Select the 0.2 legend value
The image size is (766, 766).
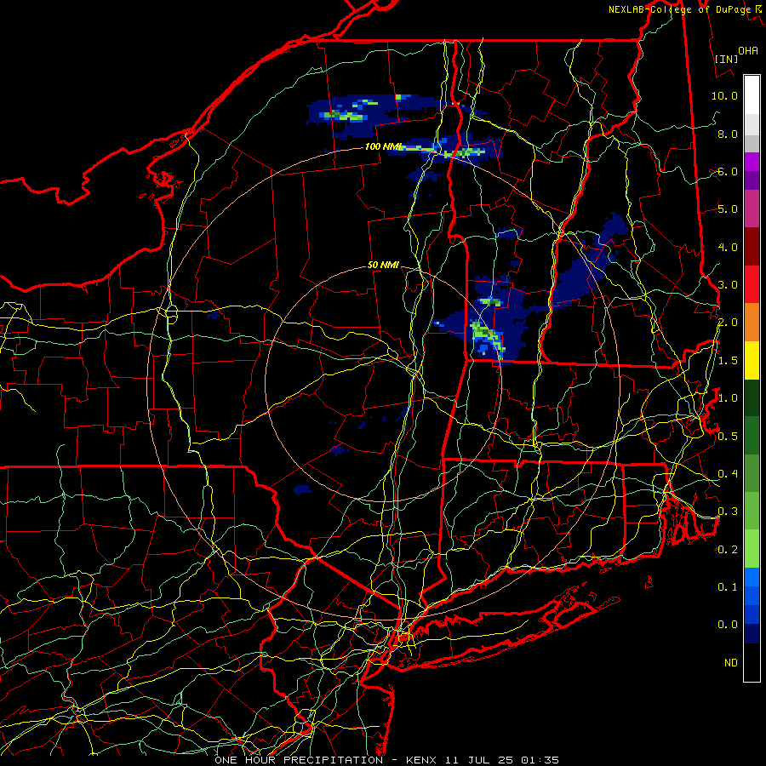[728, 550]
